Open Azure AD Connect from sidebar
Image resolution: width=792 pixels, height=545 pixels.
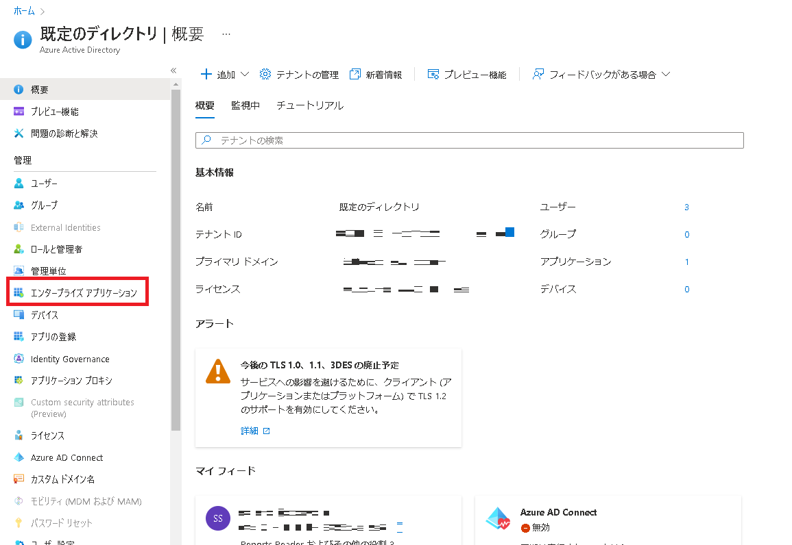coord(67,457)
